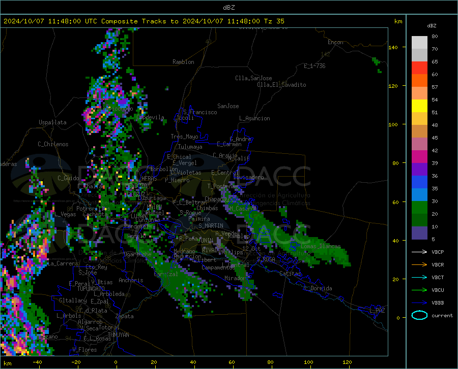Image resolution: width=458 pixels, height=369 pixels.
Task: Select the L_PAZ label on the map
Action: (377, 311)
